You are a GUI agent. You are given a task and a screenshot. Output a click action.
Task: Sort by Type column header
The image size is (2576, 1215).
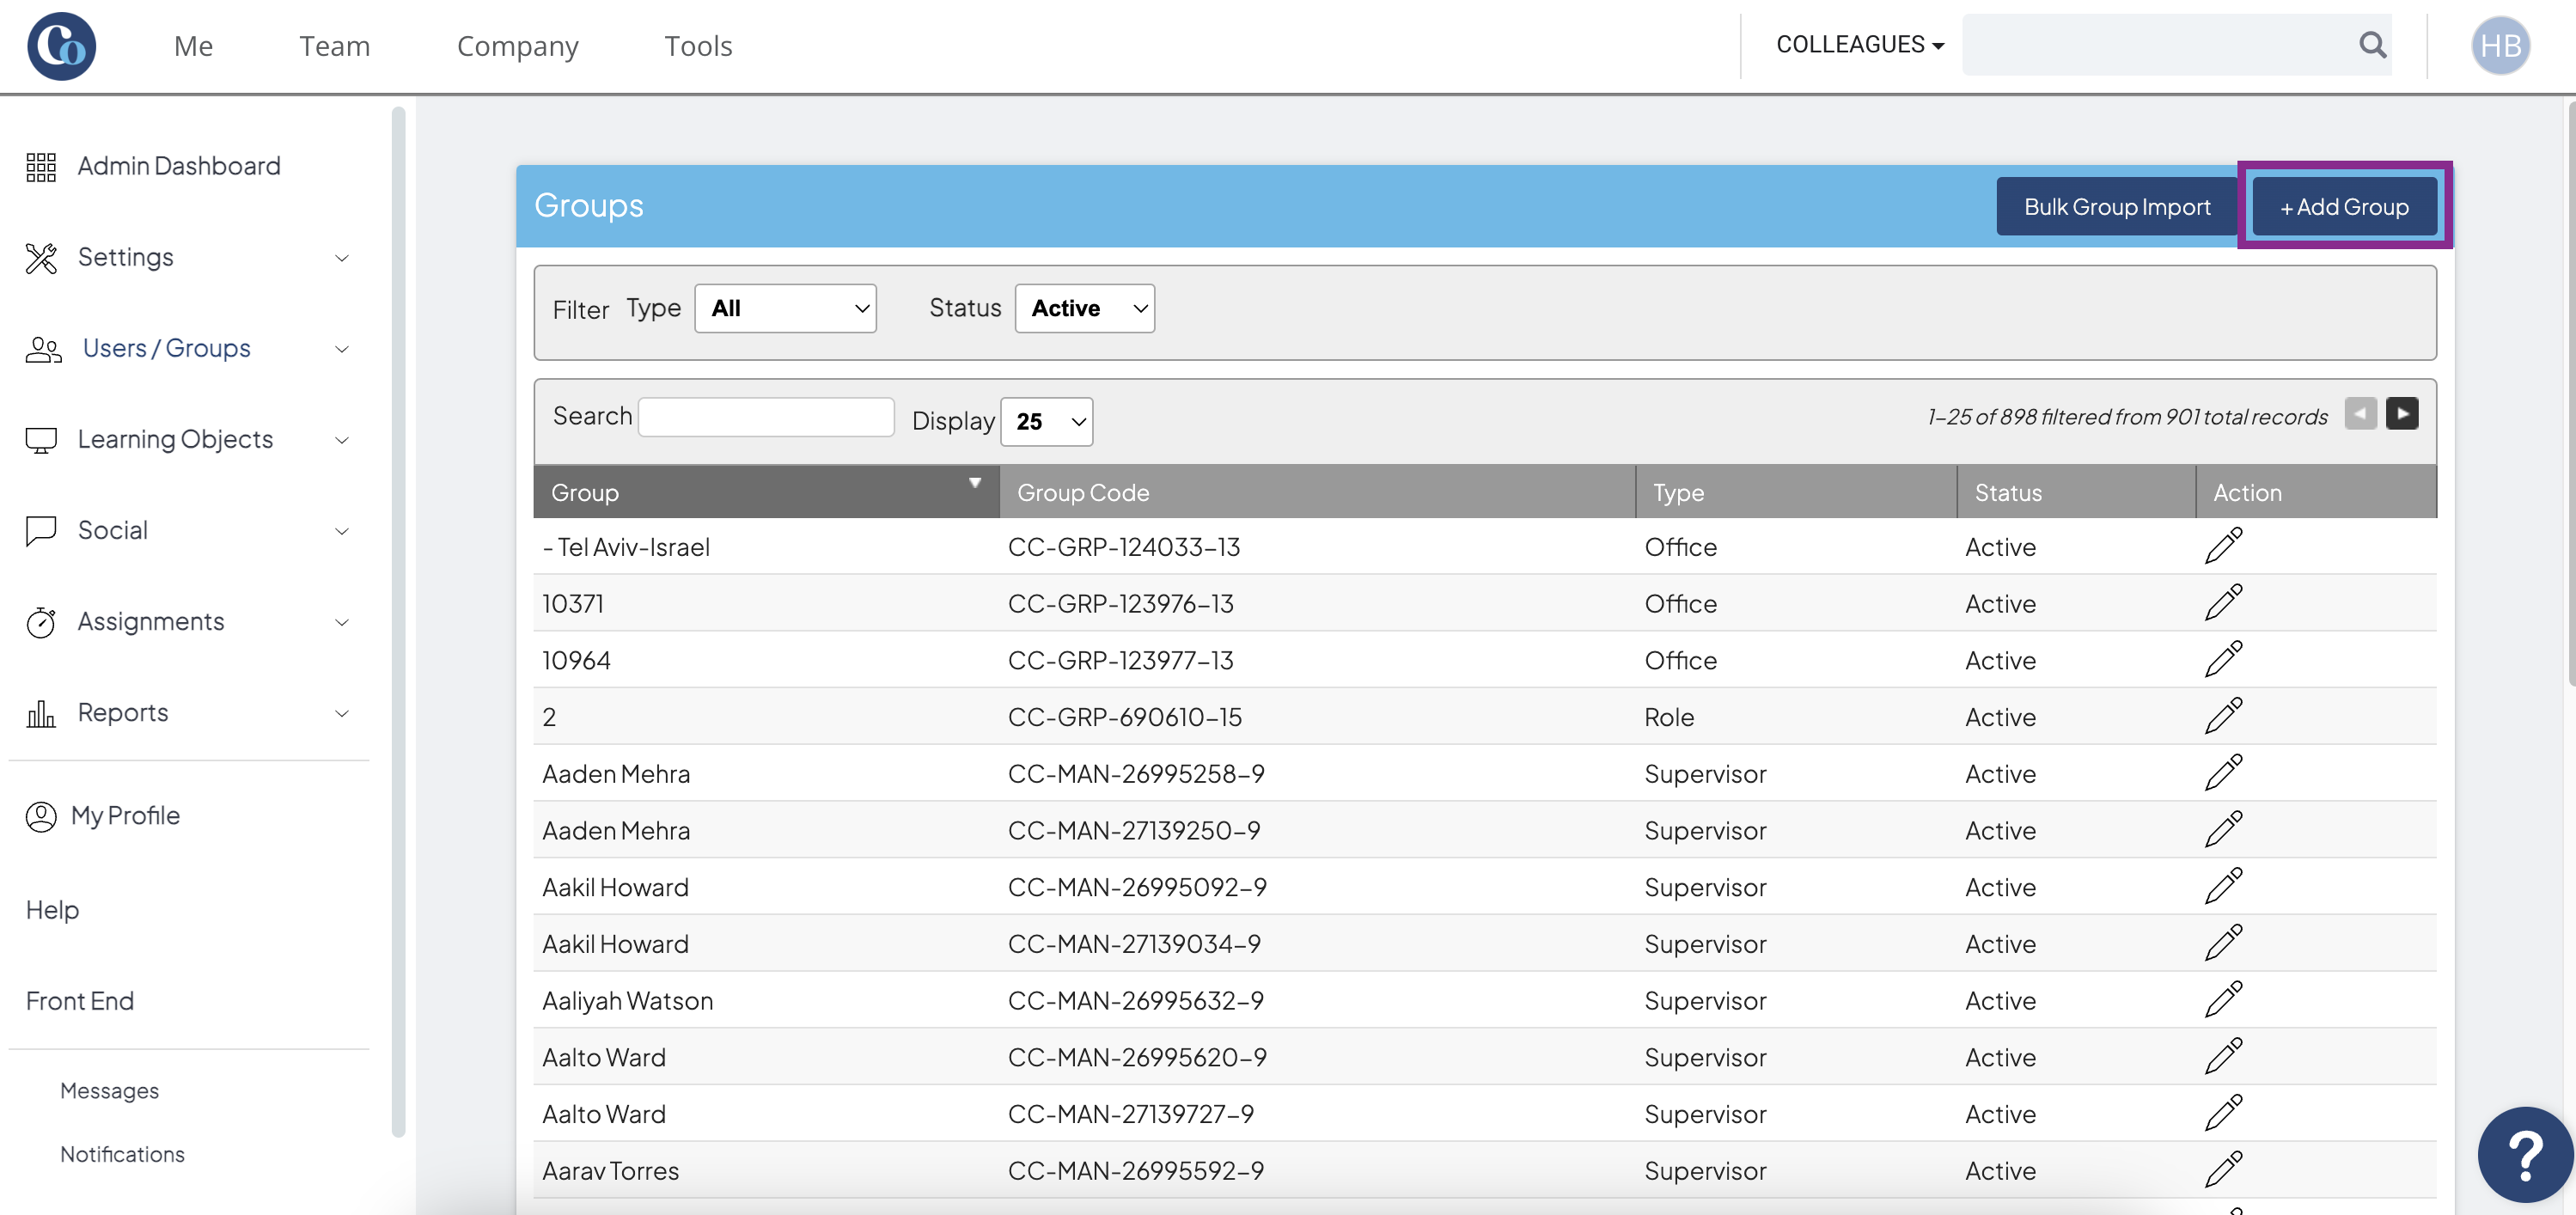[1795, 492]
